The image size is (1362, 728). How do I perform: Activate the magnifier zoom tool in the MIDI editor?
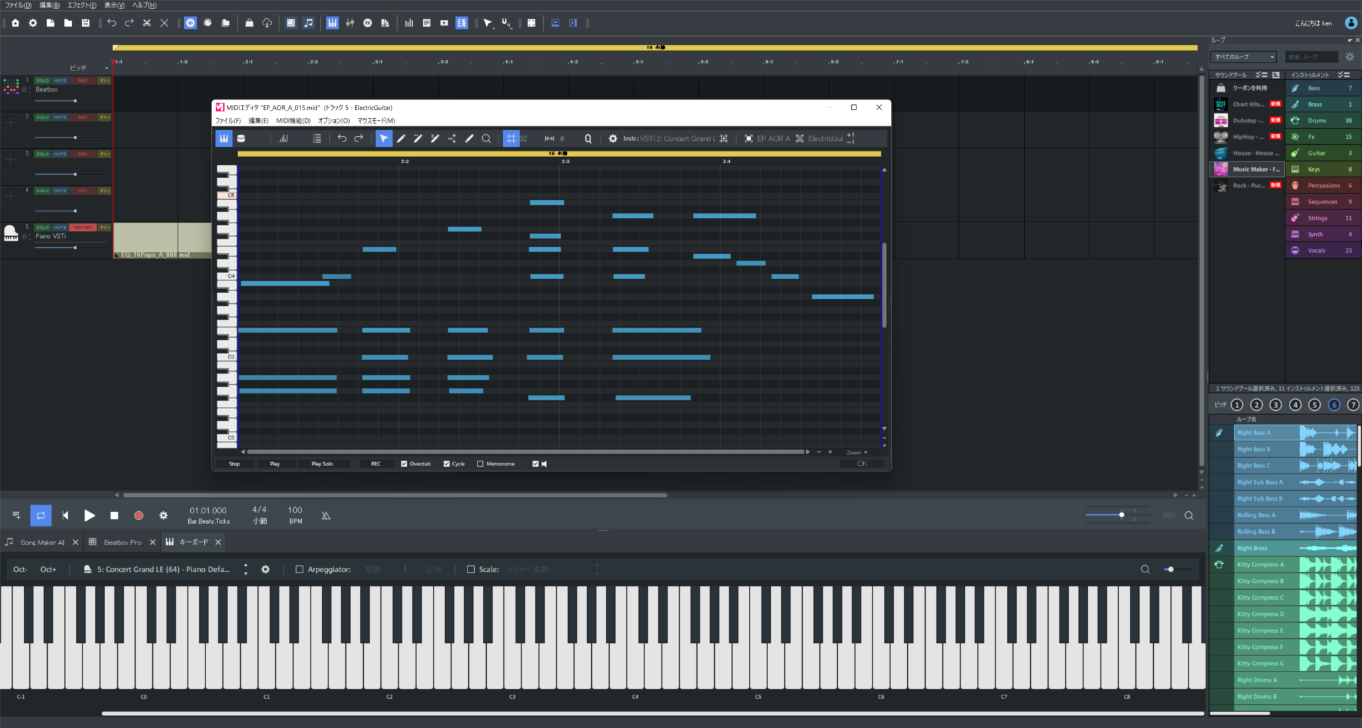click(x=486, y=138)
